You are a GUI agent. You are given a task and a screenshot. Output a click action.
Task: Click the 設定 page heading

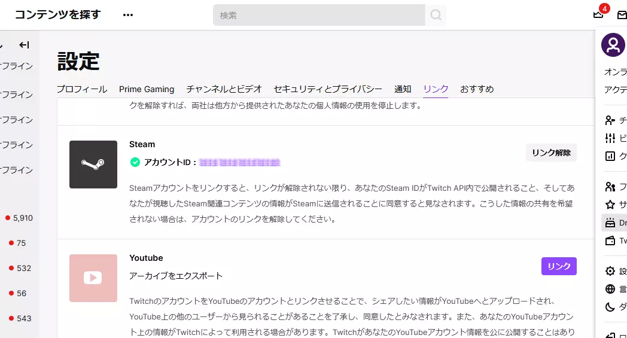[78, 61]
